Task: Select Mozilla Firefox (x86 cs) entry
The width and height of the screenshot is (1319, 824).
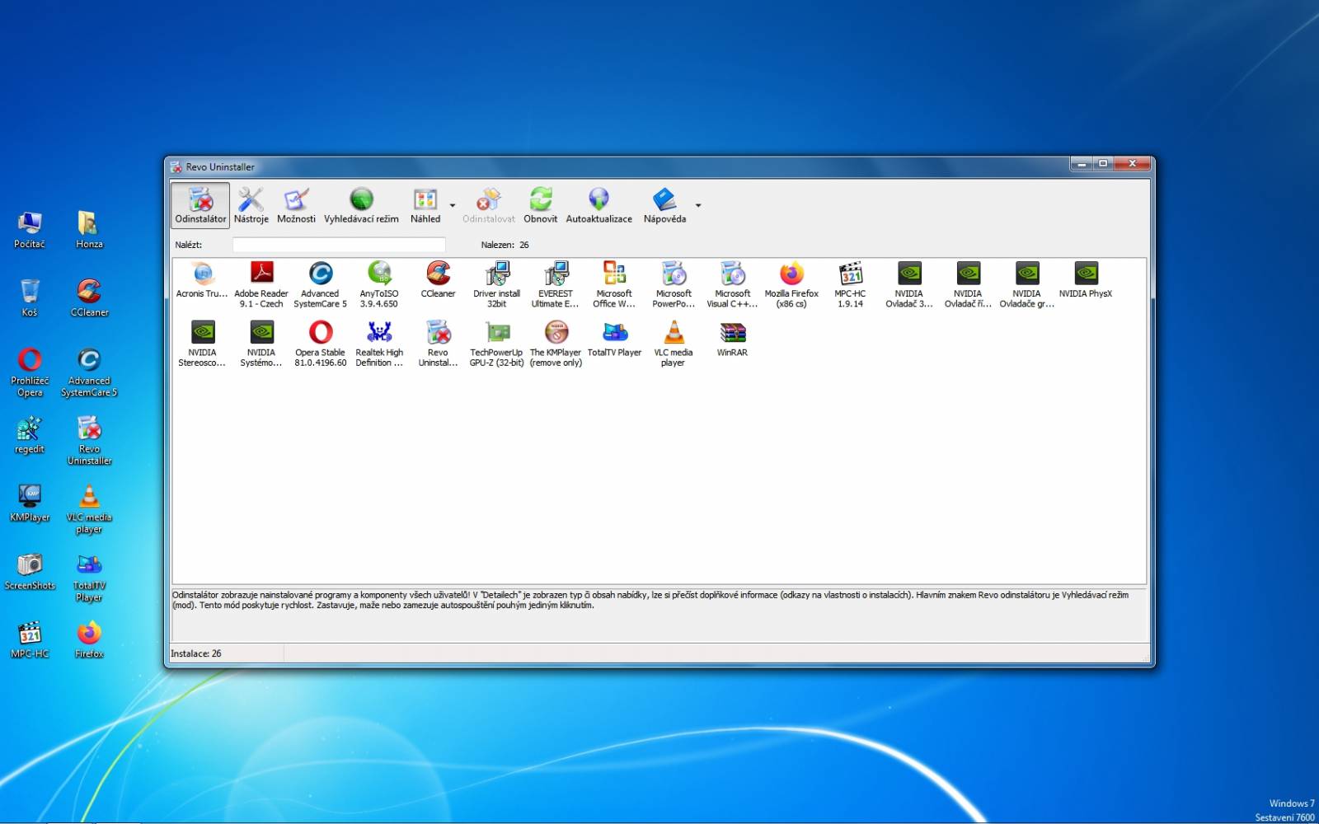Action: click(x=791, y=284)
